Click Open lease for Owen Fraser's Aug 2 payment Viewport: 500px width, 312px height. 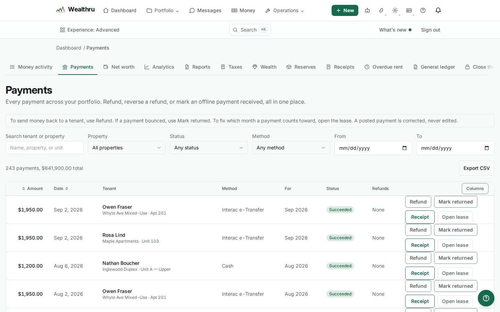coord(455,301)
